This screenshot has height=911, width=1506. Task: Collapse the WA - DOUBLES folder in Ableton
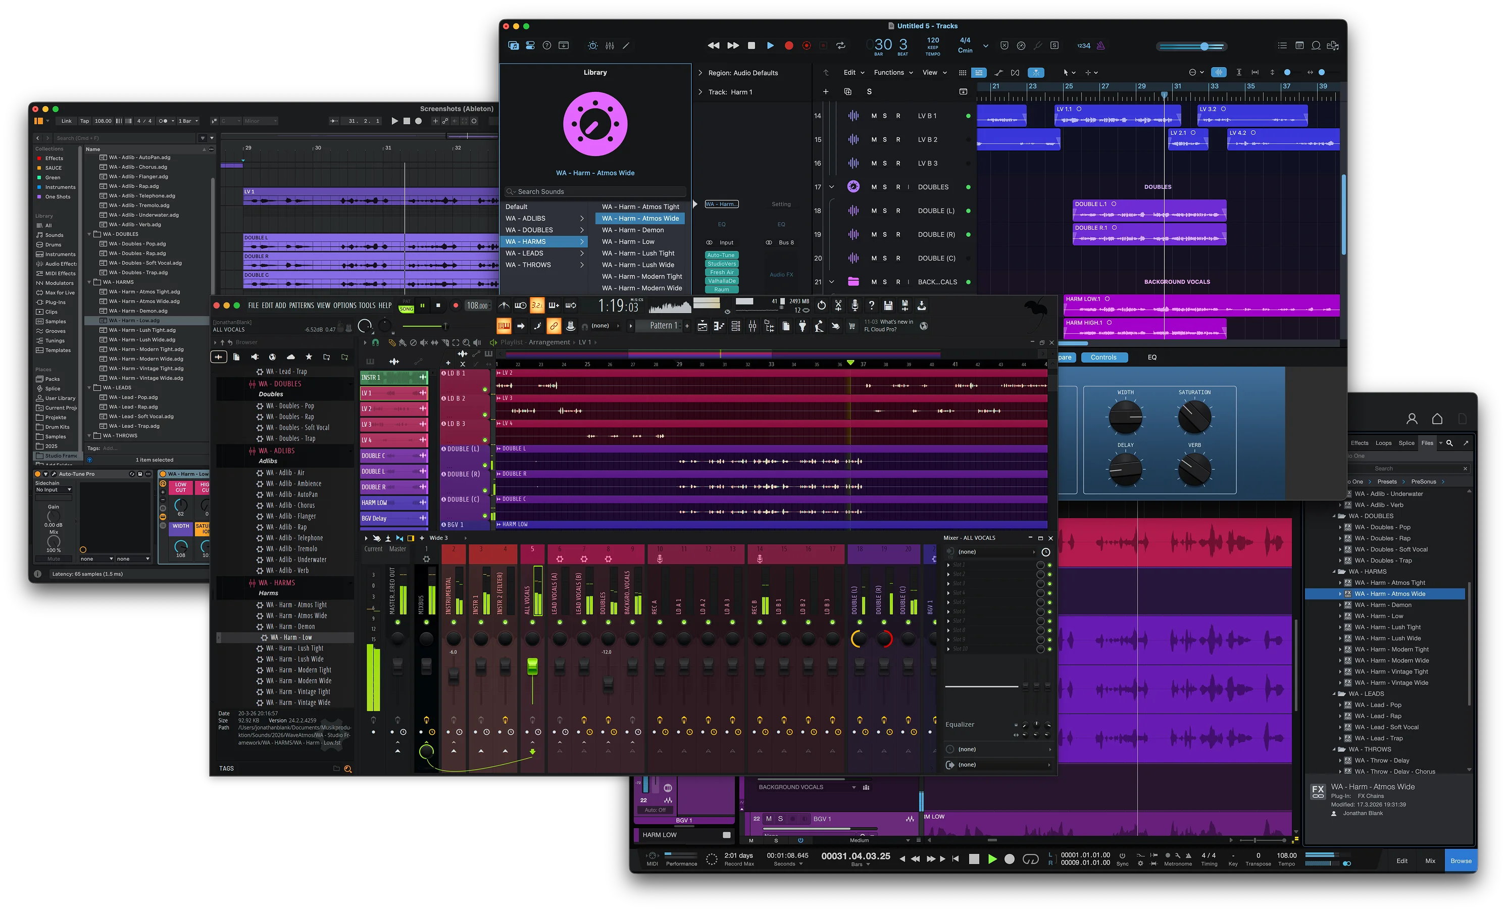[x=89, y=234]
